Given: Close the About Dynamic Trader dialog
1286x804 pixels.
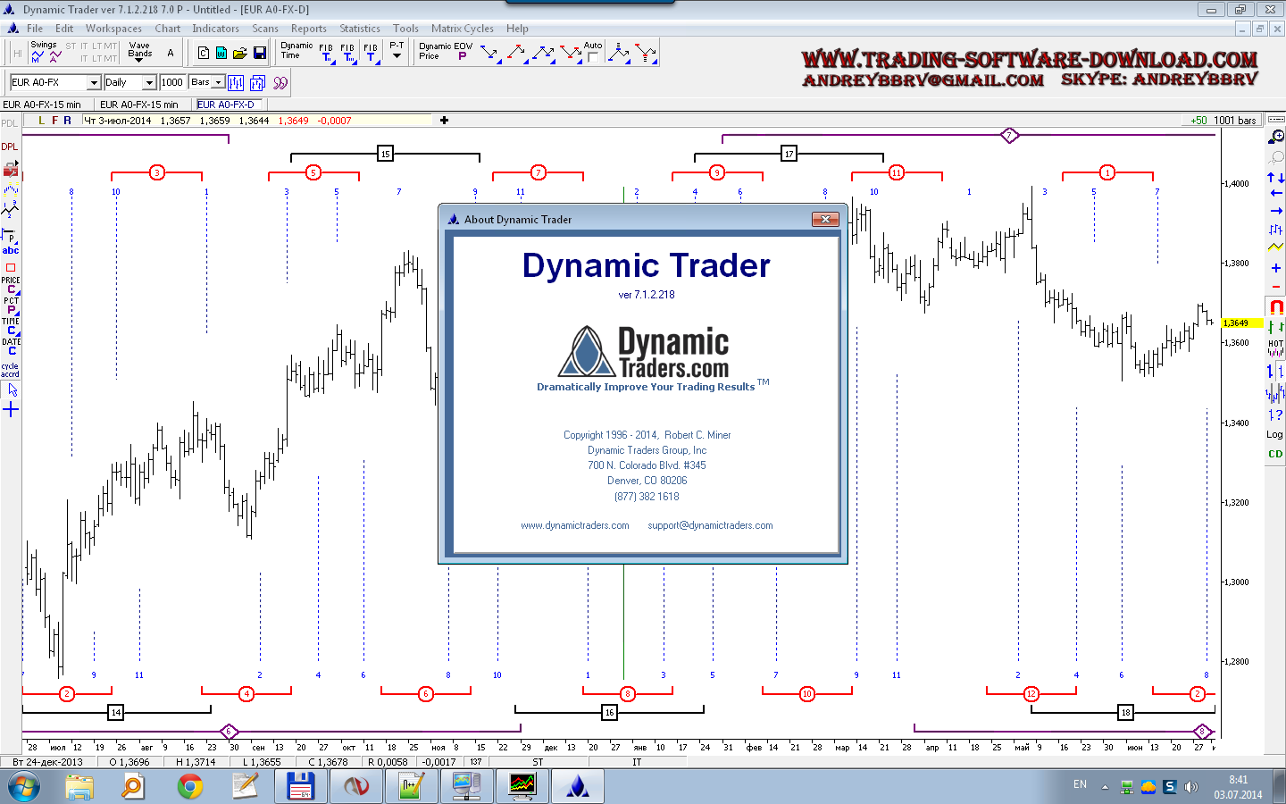Looking at the screenshot, I should tap(825, 219).
